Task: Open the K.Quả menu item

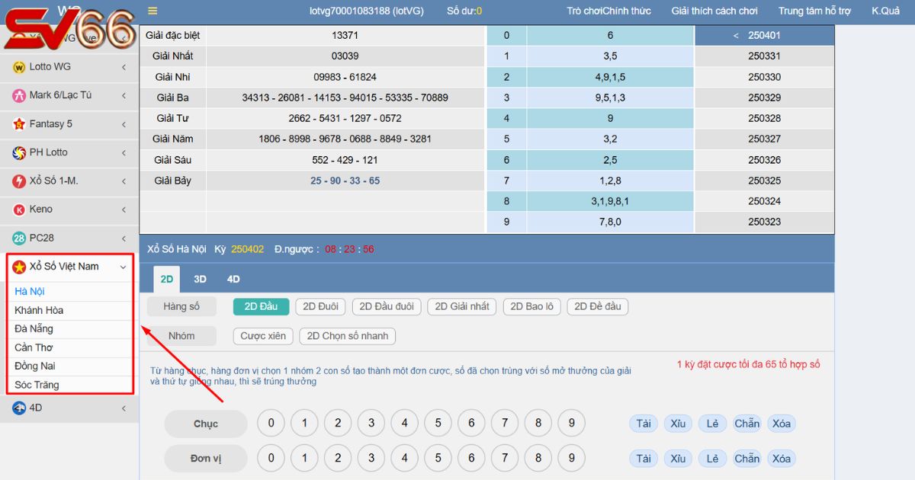Action: pos(885,11)
